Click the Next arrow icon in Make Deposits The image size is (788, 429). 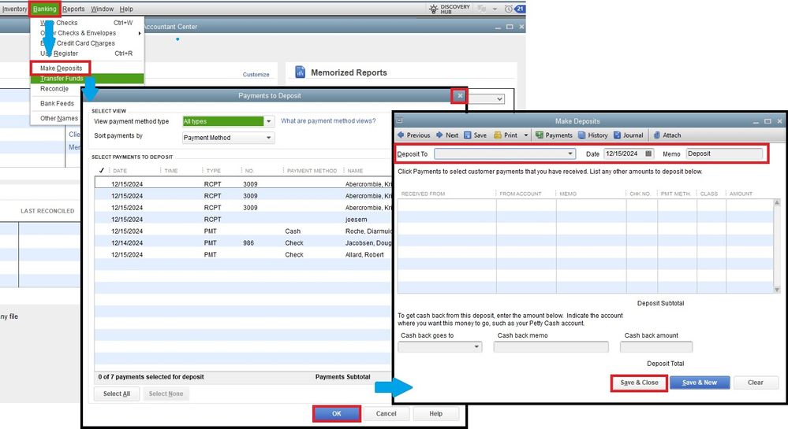click(439, 135)
